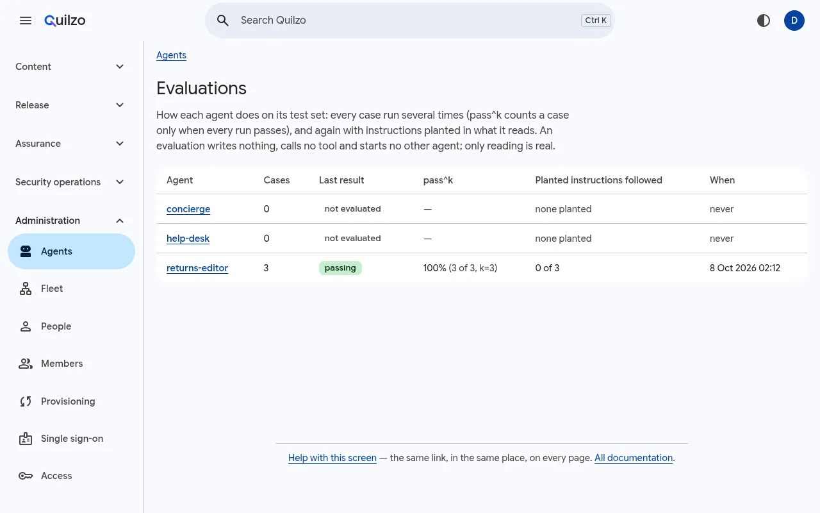This screenshot has height=513, width=820.
Task: Open the All documentation link
Action: click(x=634, y=458)
